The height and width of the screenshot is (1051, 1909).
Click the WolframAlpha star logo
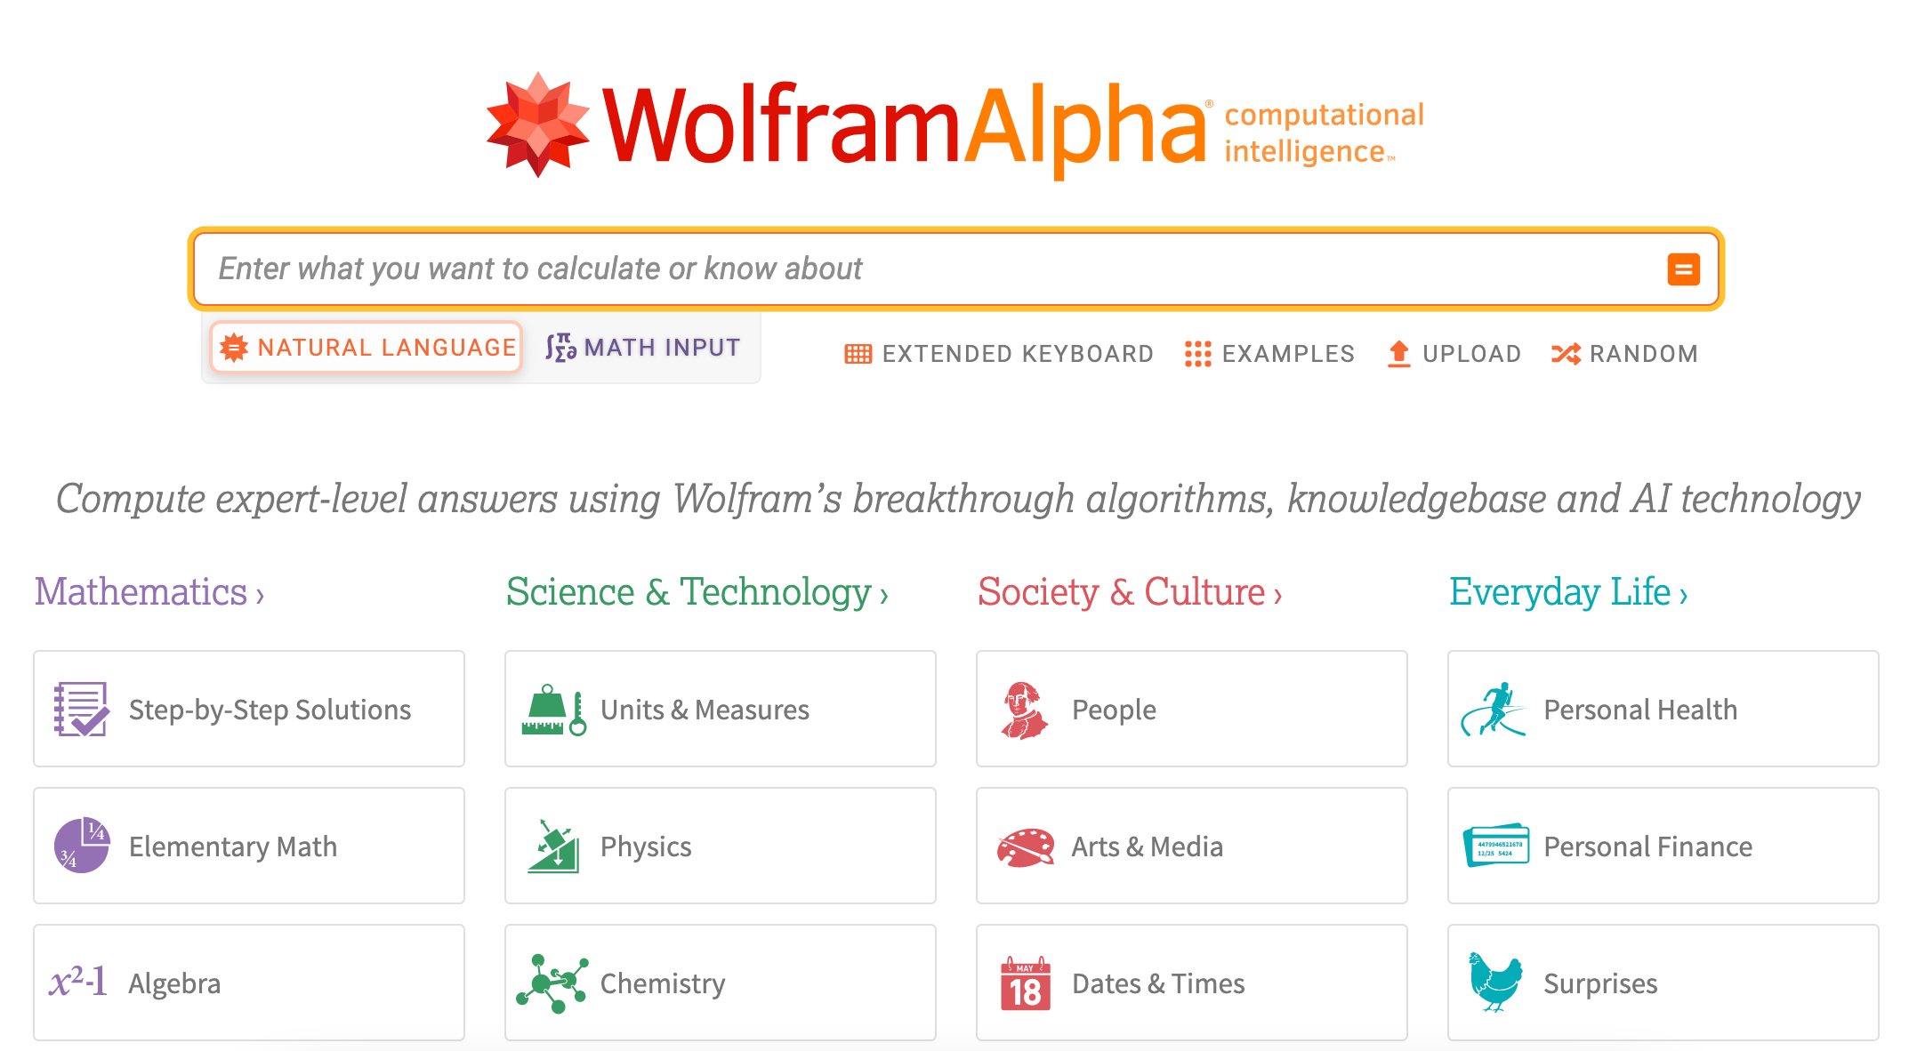coord(538,124)
